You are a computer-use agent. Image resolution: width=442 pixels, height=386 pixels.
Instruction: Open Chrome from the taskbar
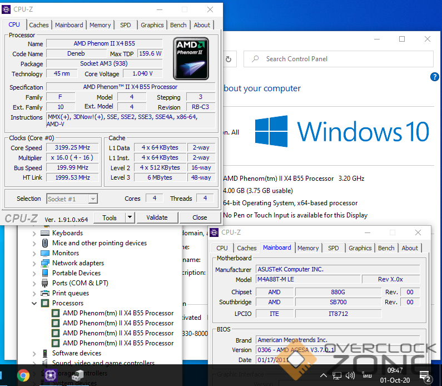tap(23, 375)
